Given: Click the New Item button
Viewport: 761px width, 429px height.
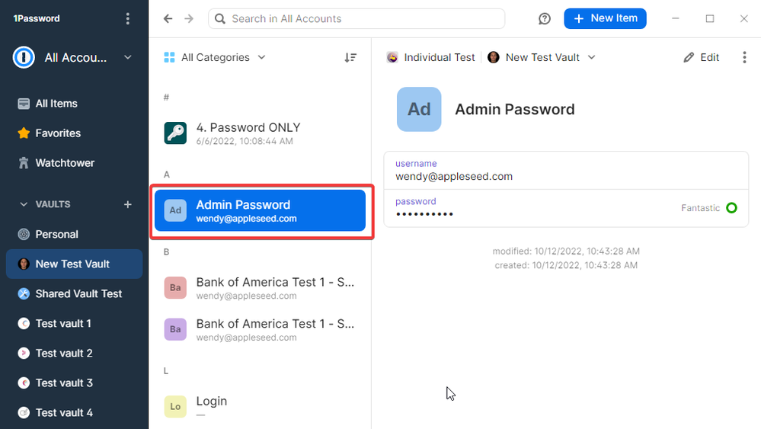Looking at the screenshot, I should (605, 19).
